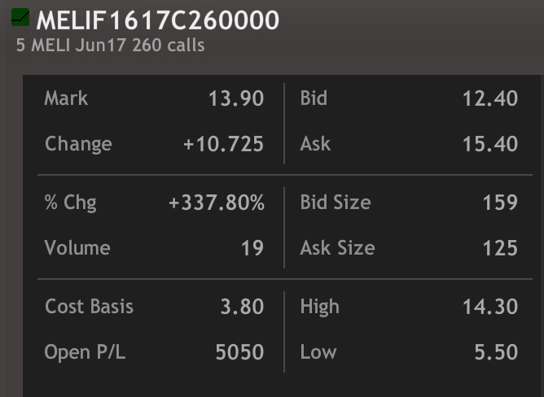
Task: Click the 5 MELI Jun17 260 calls description
Action: pos(110,46)
